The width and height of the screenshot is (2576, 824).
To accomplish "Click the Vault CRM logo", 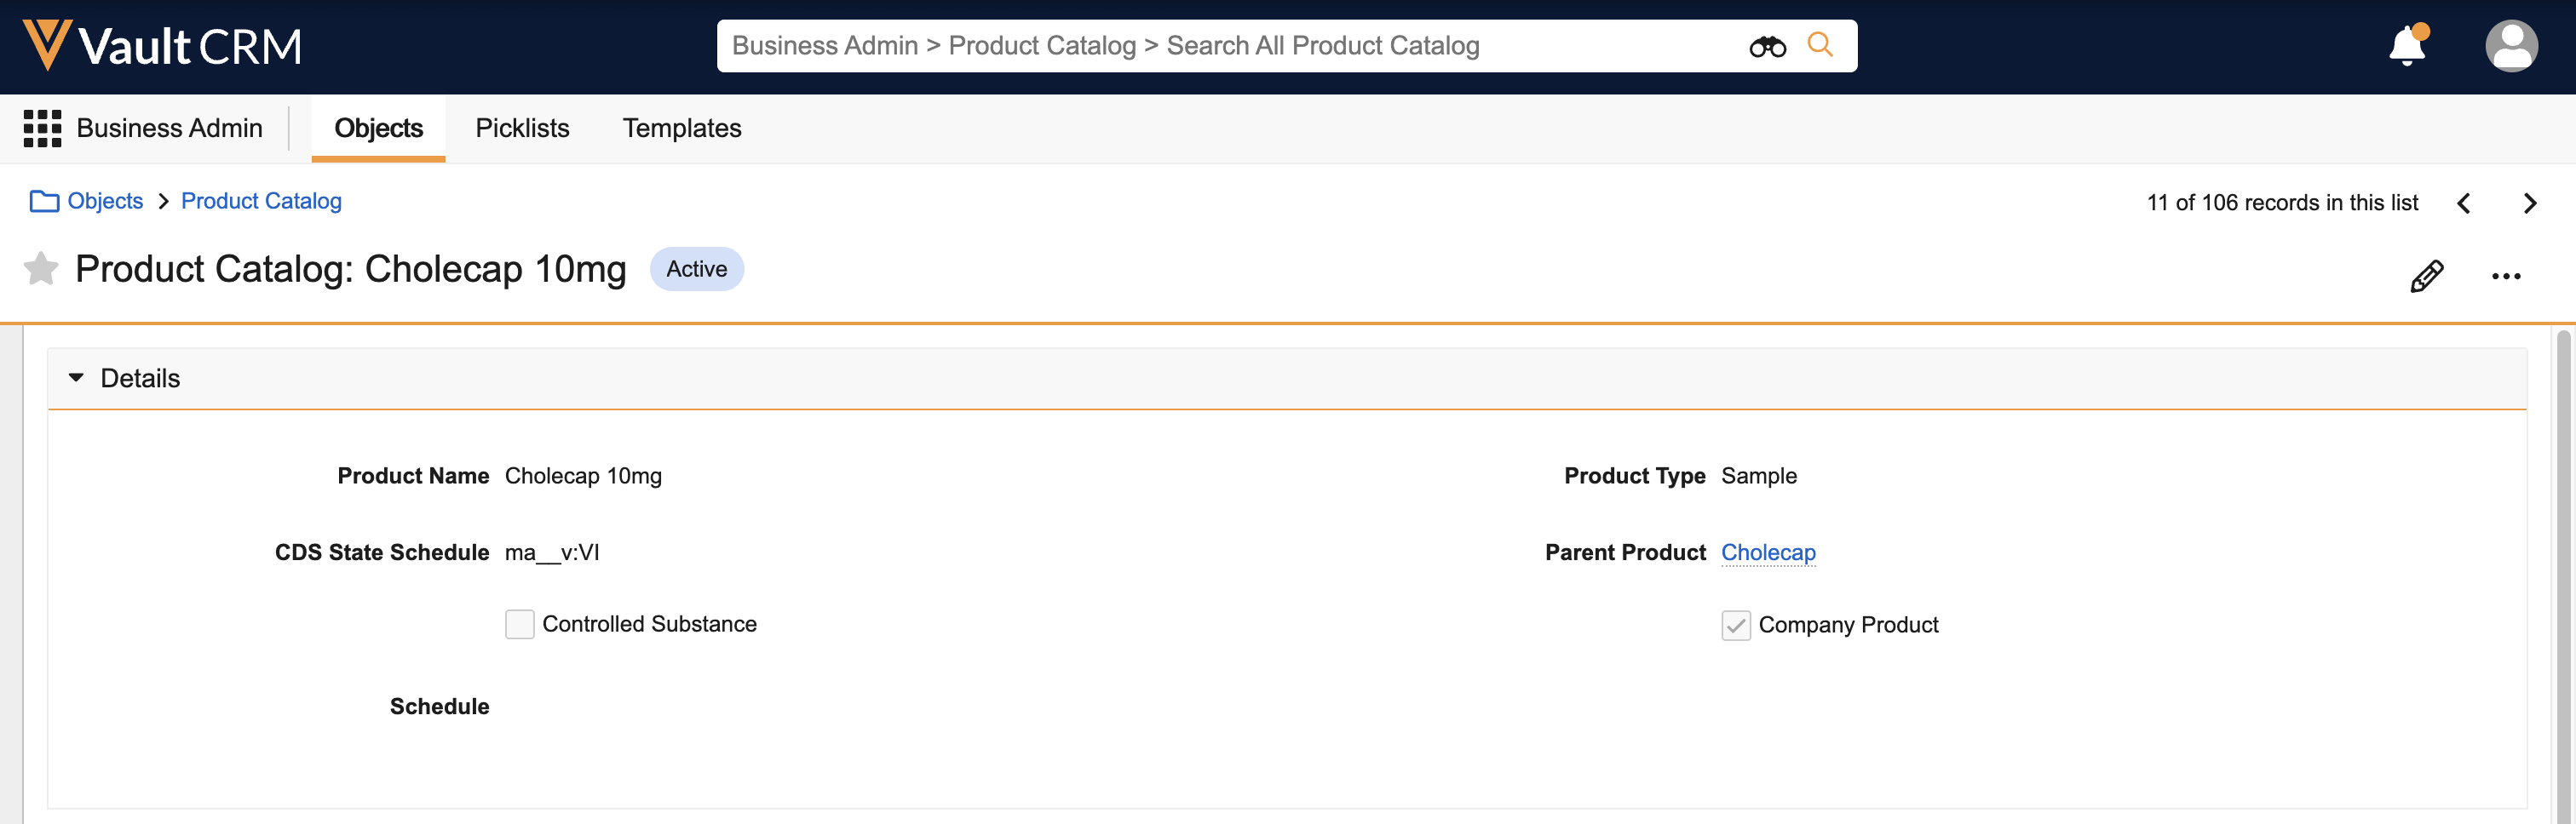I will [x=162, y=46].
